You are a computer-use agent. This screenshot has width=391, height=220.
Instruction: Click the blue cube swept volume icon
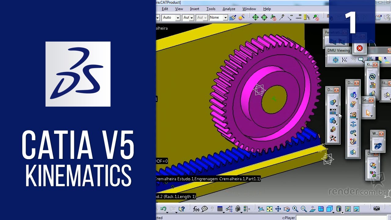[333, 121]
